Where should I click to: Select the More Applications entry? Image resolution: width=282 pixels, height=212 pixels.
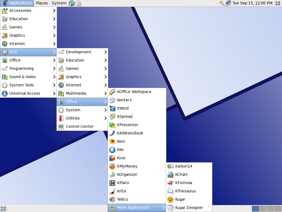(137, 208)
